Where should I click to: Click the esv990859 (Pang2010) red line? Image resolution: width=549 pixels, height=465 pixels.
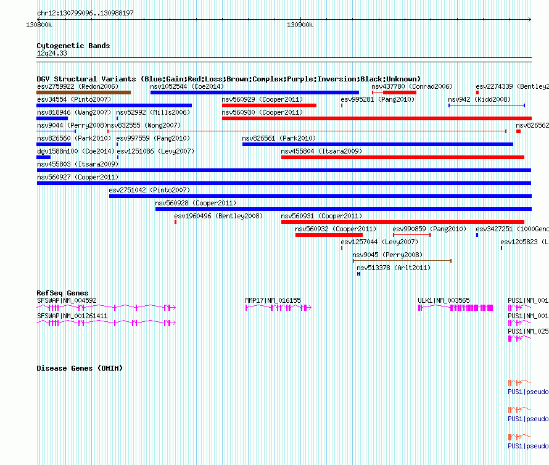click(x=412, y=235)
